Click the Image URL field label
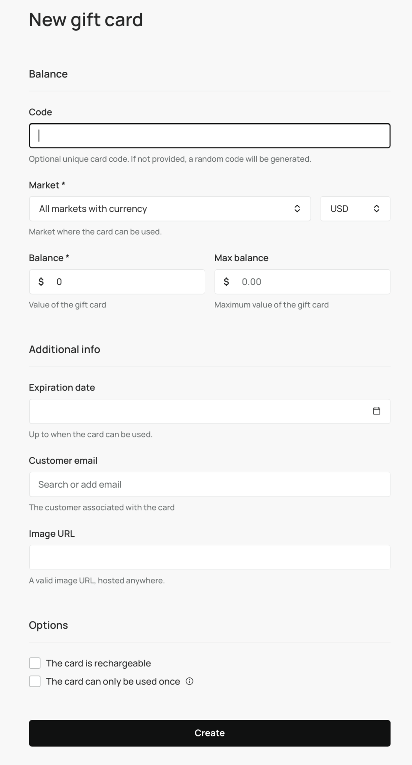The height and width of the screenshot is (765, 412). 52,533
